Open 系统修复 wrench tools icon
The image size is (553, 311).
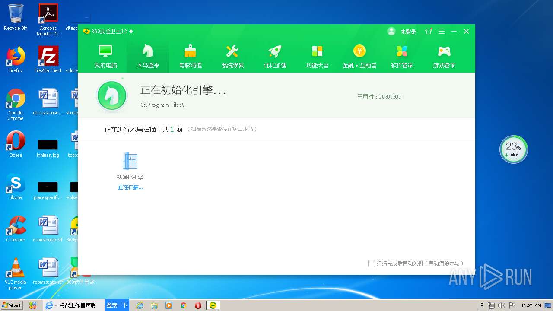(232, 51)
